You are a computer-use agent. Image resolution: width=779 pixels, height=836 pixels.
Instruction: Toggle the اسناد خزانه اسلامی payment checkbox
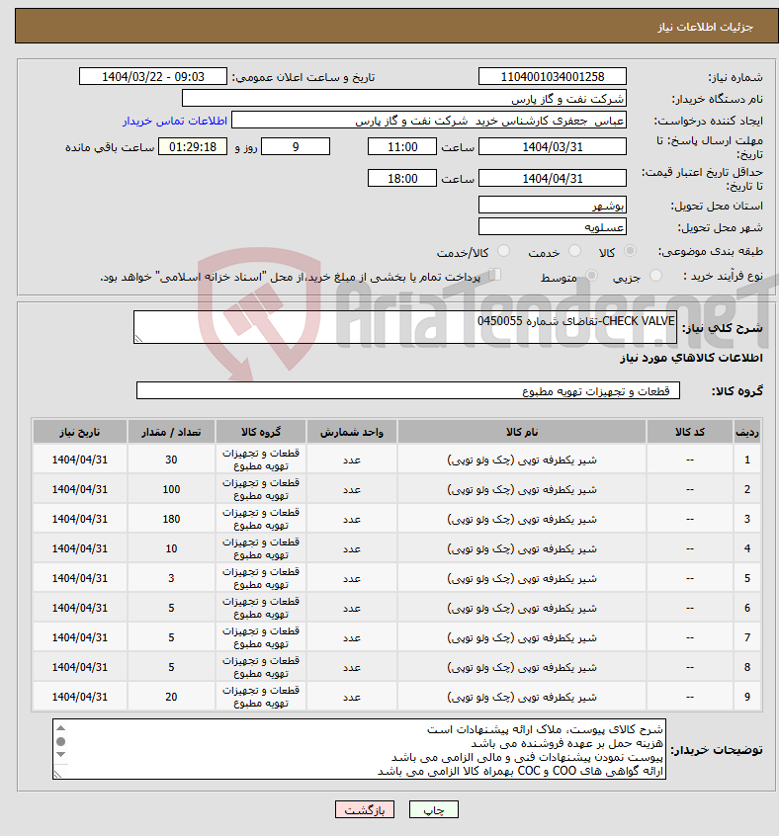(495, 275)
